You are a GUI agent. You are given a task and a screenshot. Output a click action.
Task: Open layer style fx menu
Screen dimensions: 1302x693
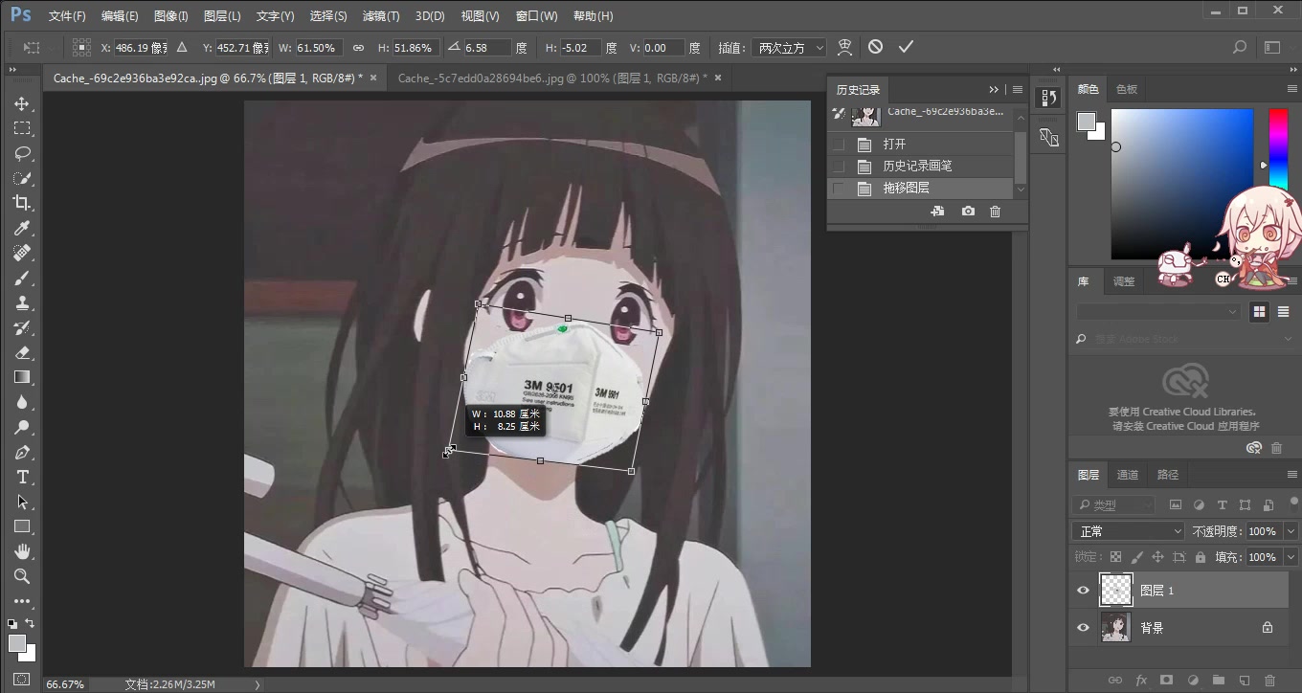[1140, 681]
